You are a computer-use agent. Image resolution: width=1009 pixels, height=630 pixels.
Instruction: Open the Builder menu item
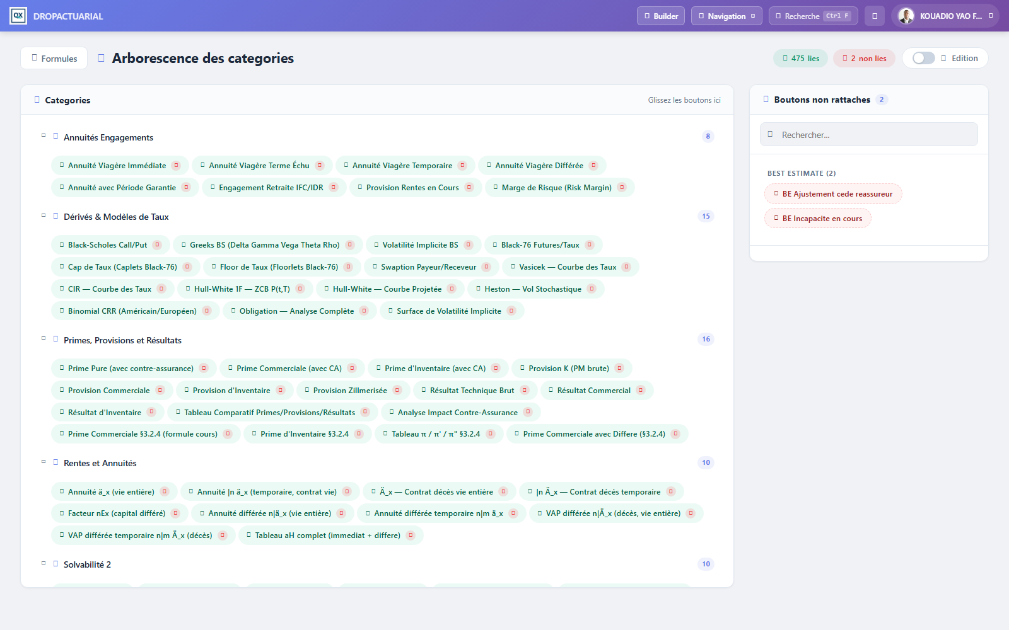click(661, 16)
